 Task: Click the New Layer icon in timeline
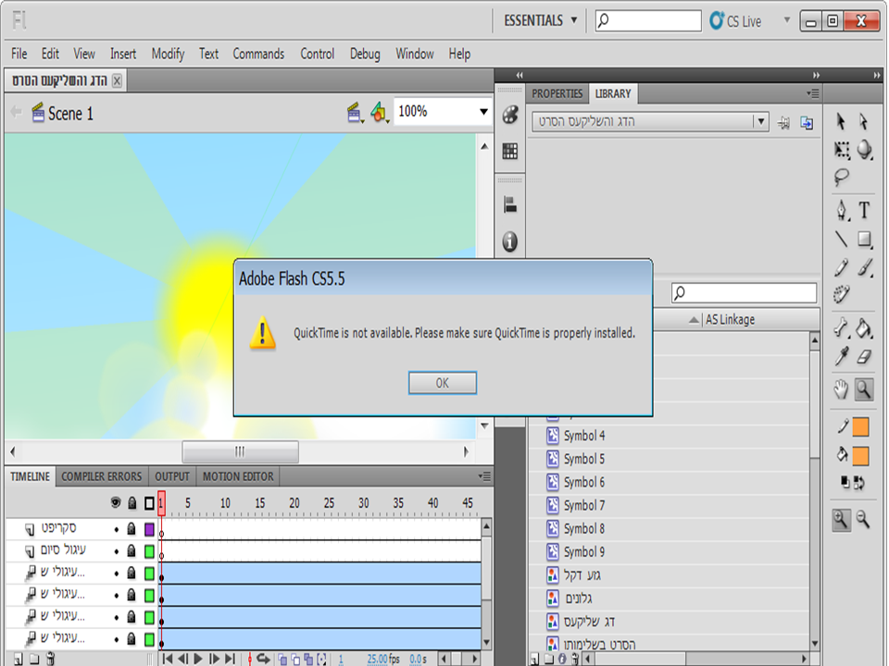[19, 659]
